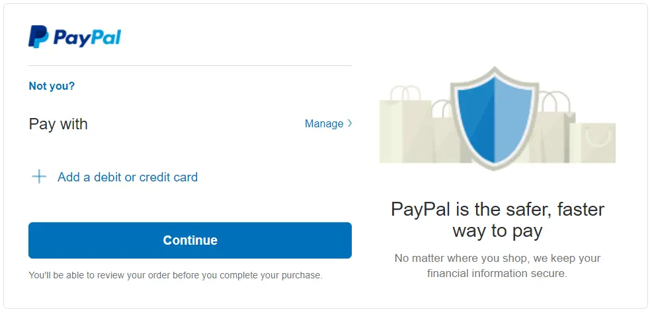Click the "Not you?" link

click(x=52, y=86)
